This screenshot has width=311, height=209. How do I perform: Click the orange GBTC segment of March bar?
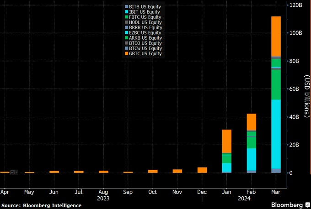[x=276, y=37]
